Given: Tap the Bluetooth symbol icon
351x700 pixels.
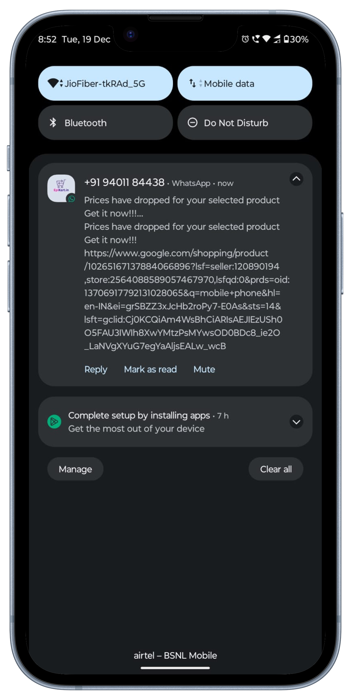Looking at the screenshot, I should 53,123.
